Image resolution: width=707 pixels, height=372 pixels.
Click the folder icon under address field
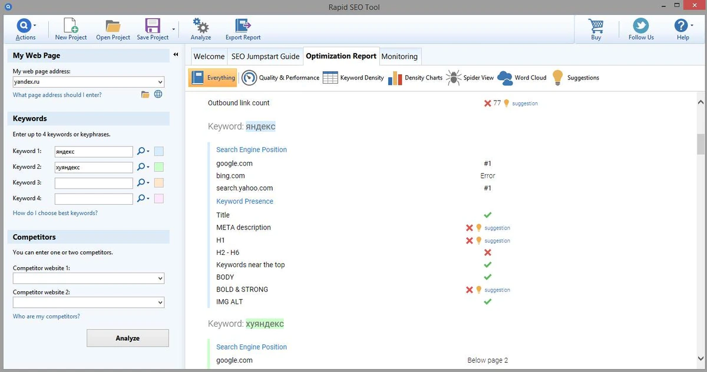pyautogui.click(x=145, y=94)
